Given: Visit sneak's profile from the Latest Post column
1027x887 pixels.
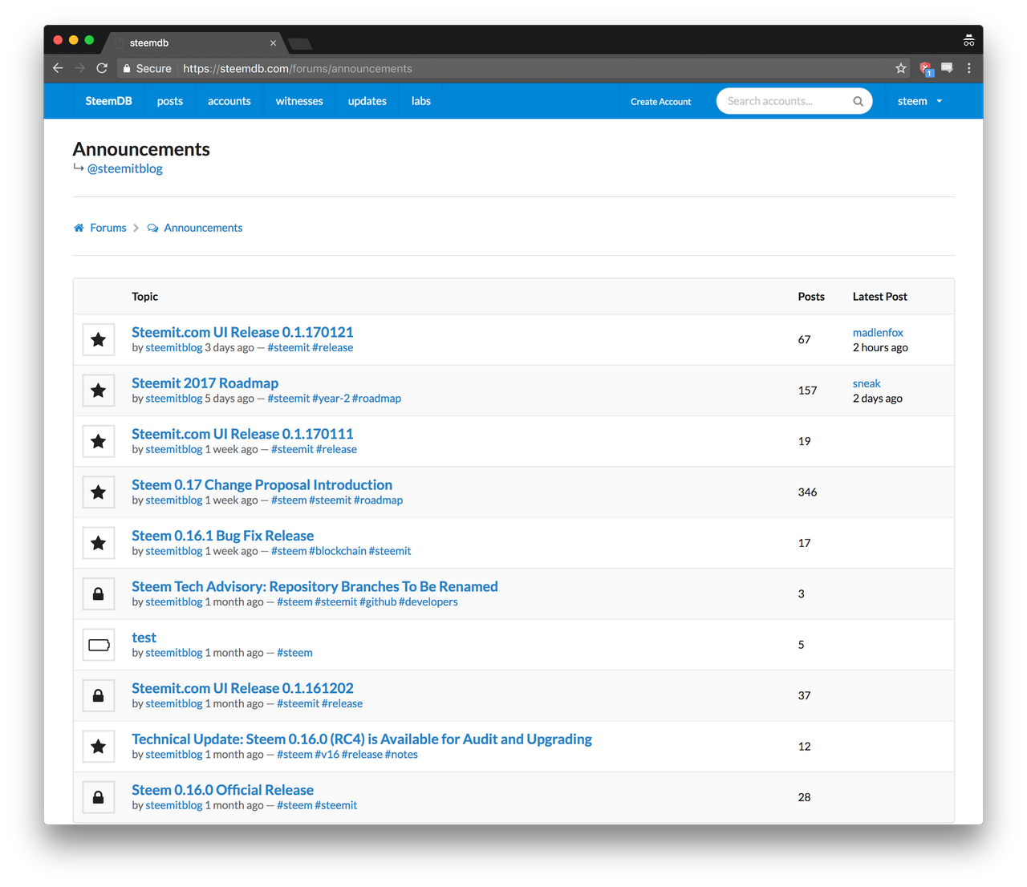Looking at the screenshot, I should click(x=867, y=383).
